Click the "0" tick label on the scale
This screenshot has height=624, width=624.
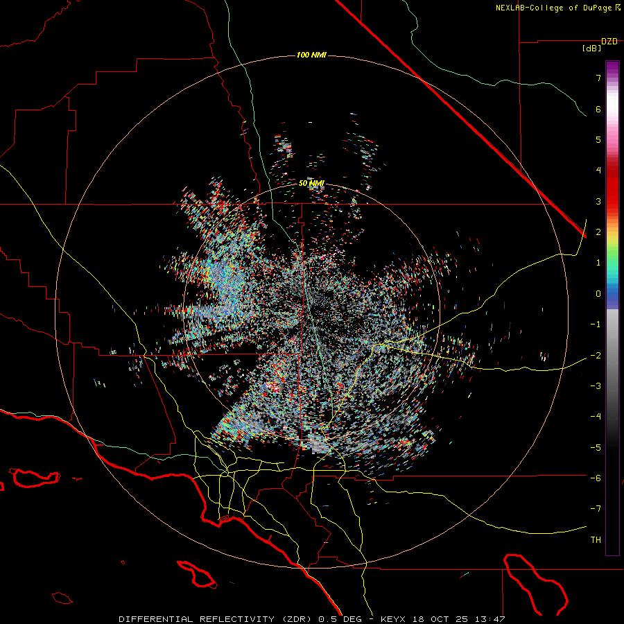click(x=598, y=294)
